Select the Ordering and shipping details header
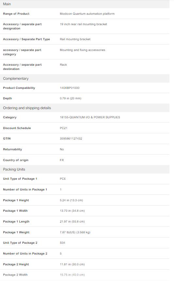Screen dimensions: 174x281 [x=85, y=108]
